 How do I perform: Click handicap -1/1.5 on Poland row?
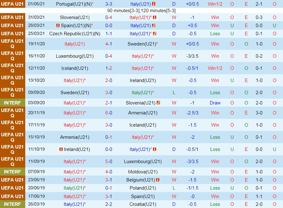click(x=192, y=188)
